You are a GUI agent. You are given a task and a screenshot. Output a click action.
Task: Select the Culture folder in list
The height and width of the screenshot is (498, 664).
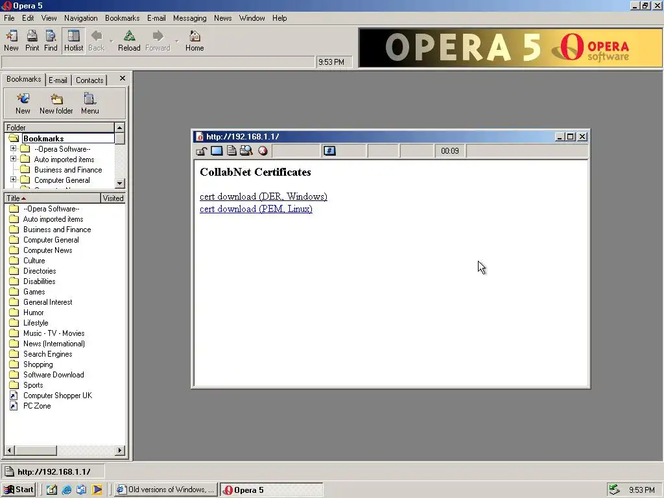click(x=34, y=261)
